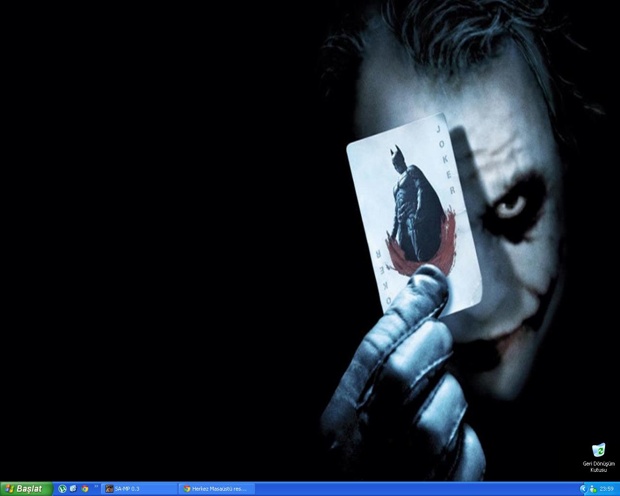
Task: Click the Chrome icon on the Herkez Masaüstü taskbar button
Action: [x=186, y=489]
